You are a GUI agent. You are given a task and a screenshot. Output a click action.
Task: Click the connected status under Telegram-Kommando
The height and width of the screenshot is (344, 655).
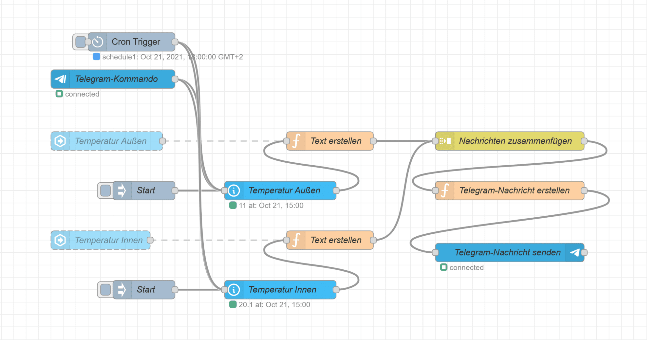click(x=78, y=94)
